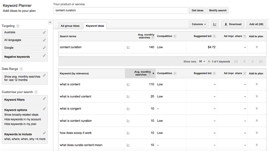
Task: Focus the product or service input field
Action: (121, 11)
